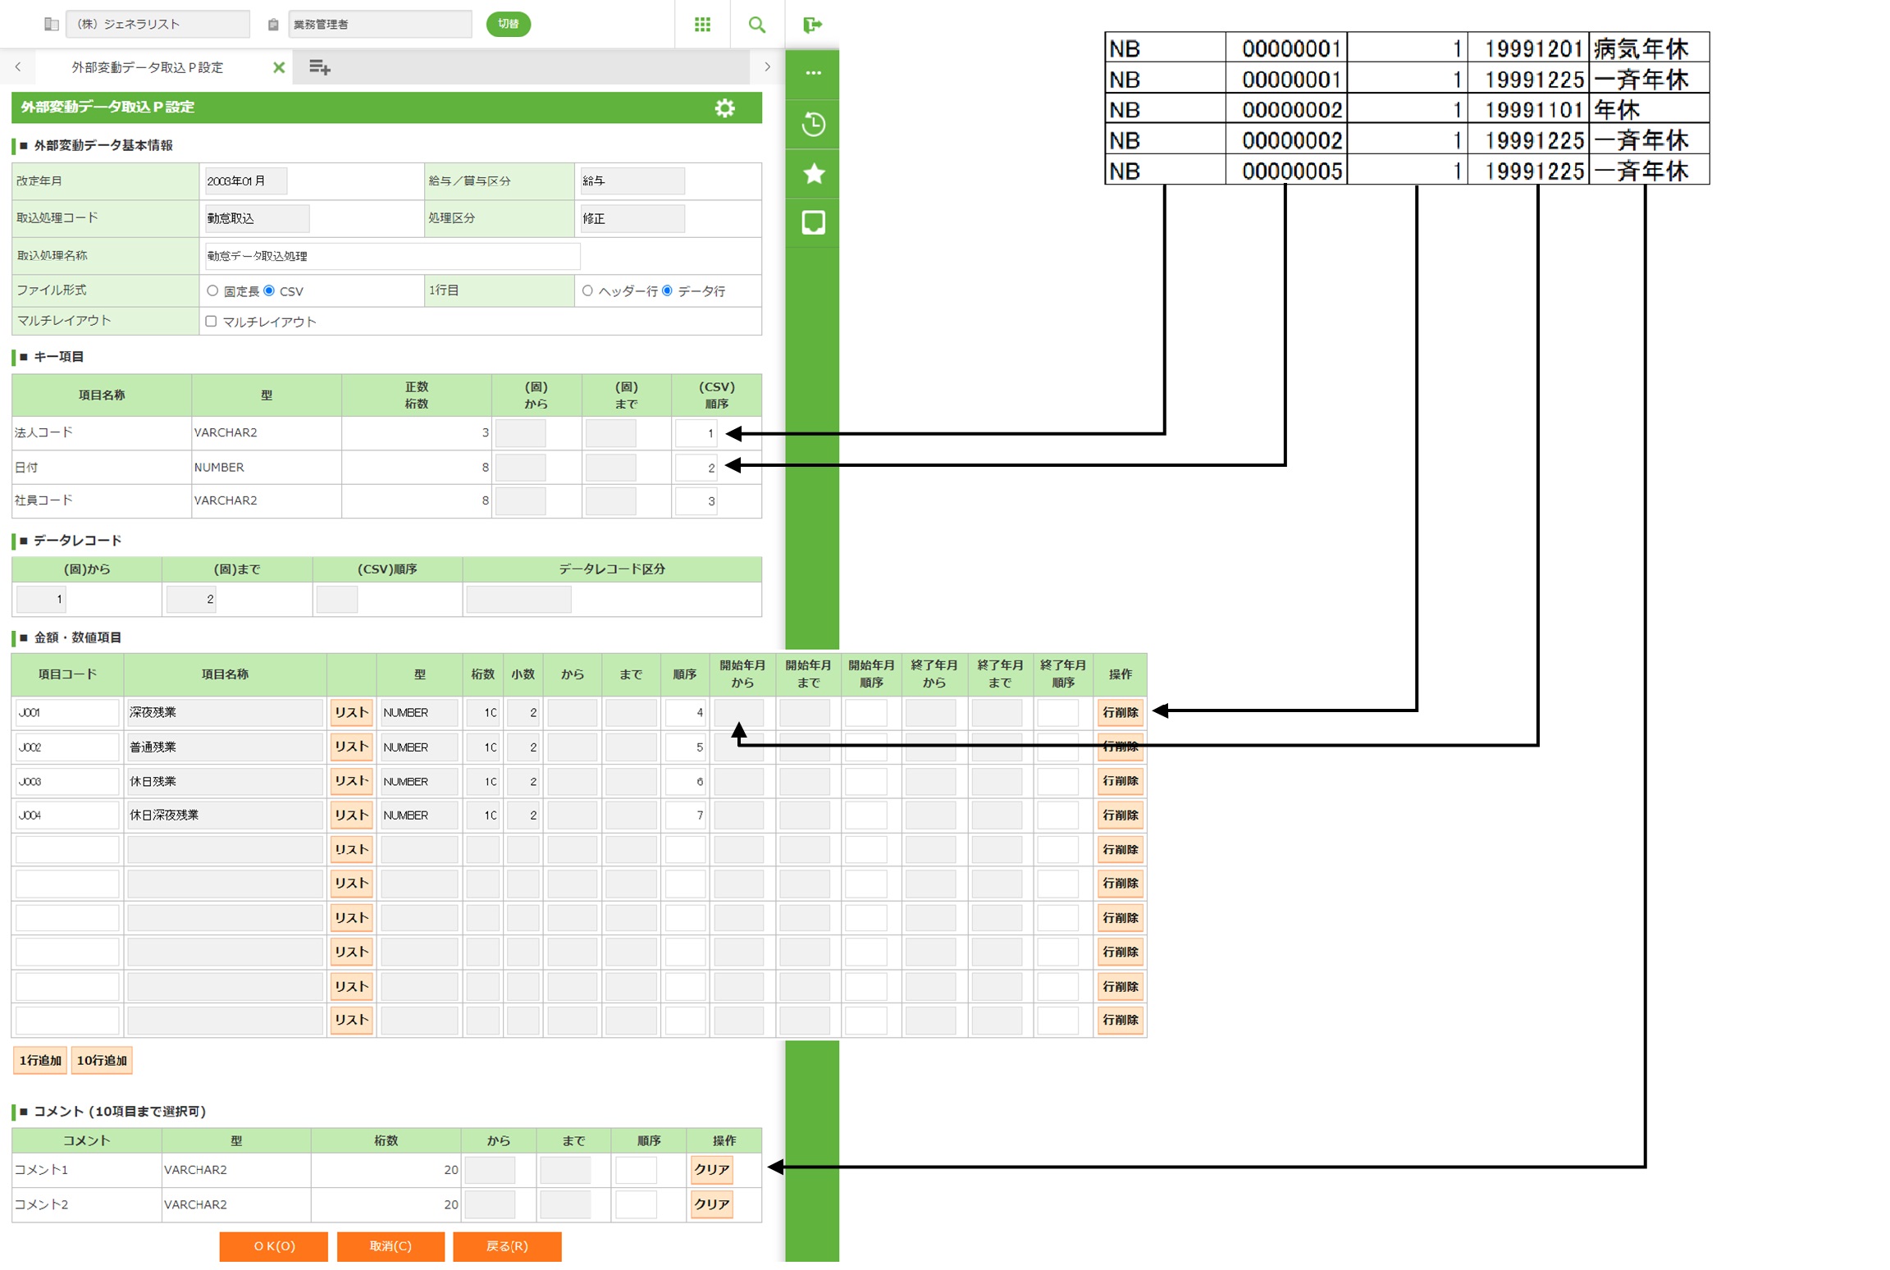Select the 固定長 file format radio

tap(212, 290)
